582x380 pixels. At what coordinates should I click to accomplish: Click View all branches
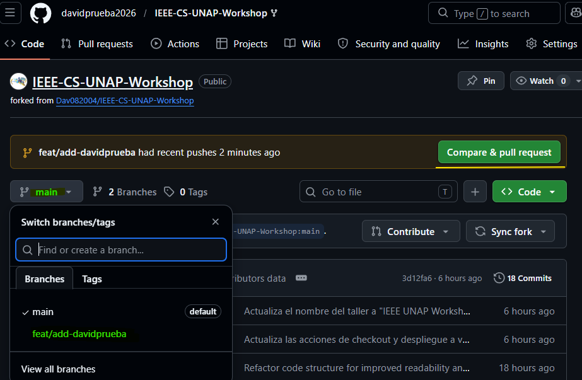(58, 369)
